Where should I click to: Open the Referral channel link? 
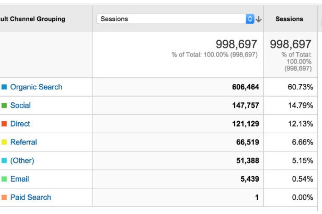point(24,142)
